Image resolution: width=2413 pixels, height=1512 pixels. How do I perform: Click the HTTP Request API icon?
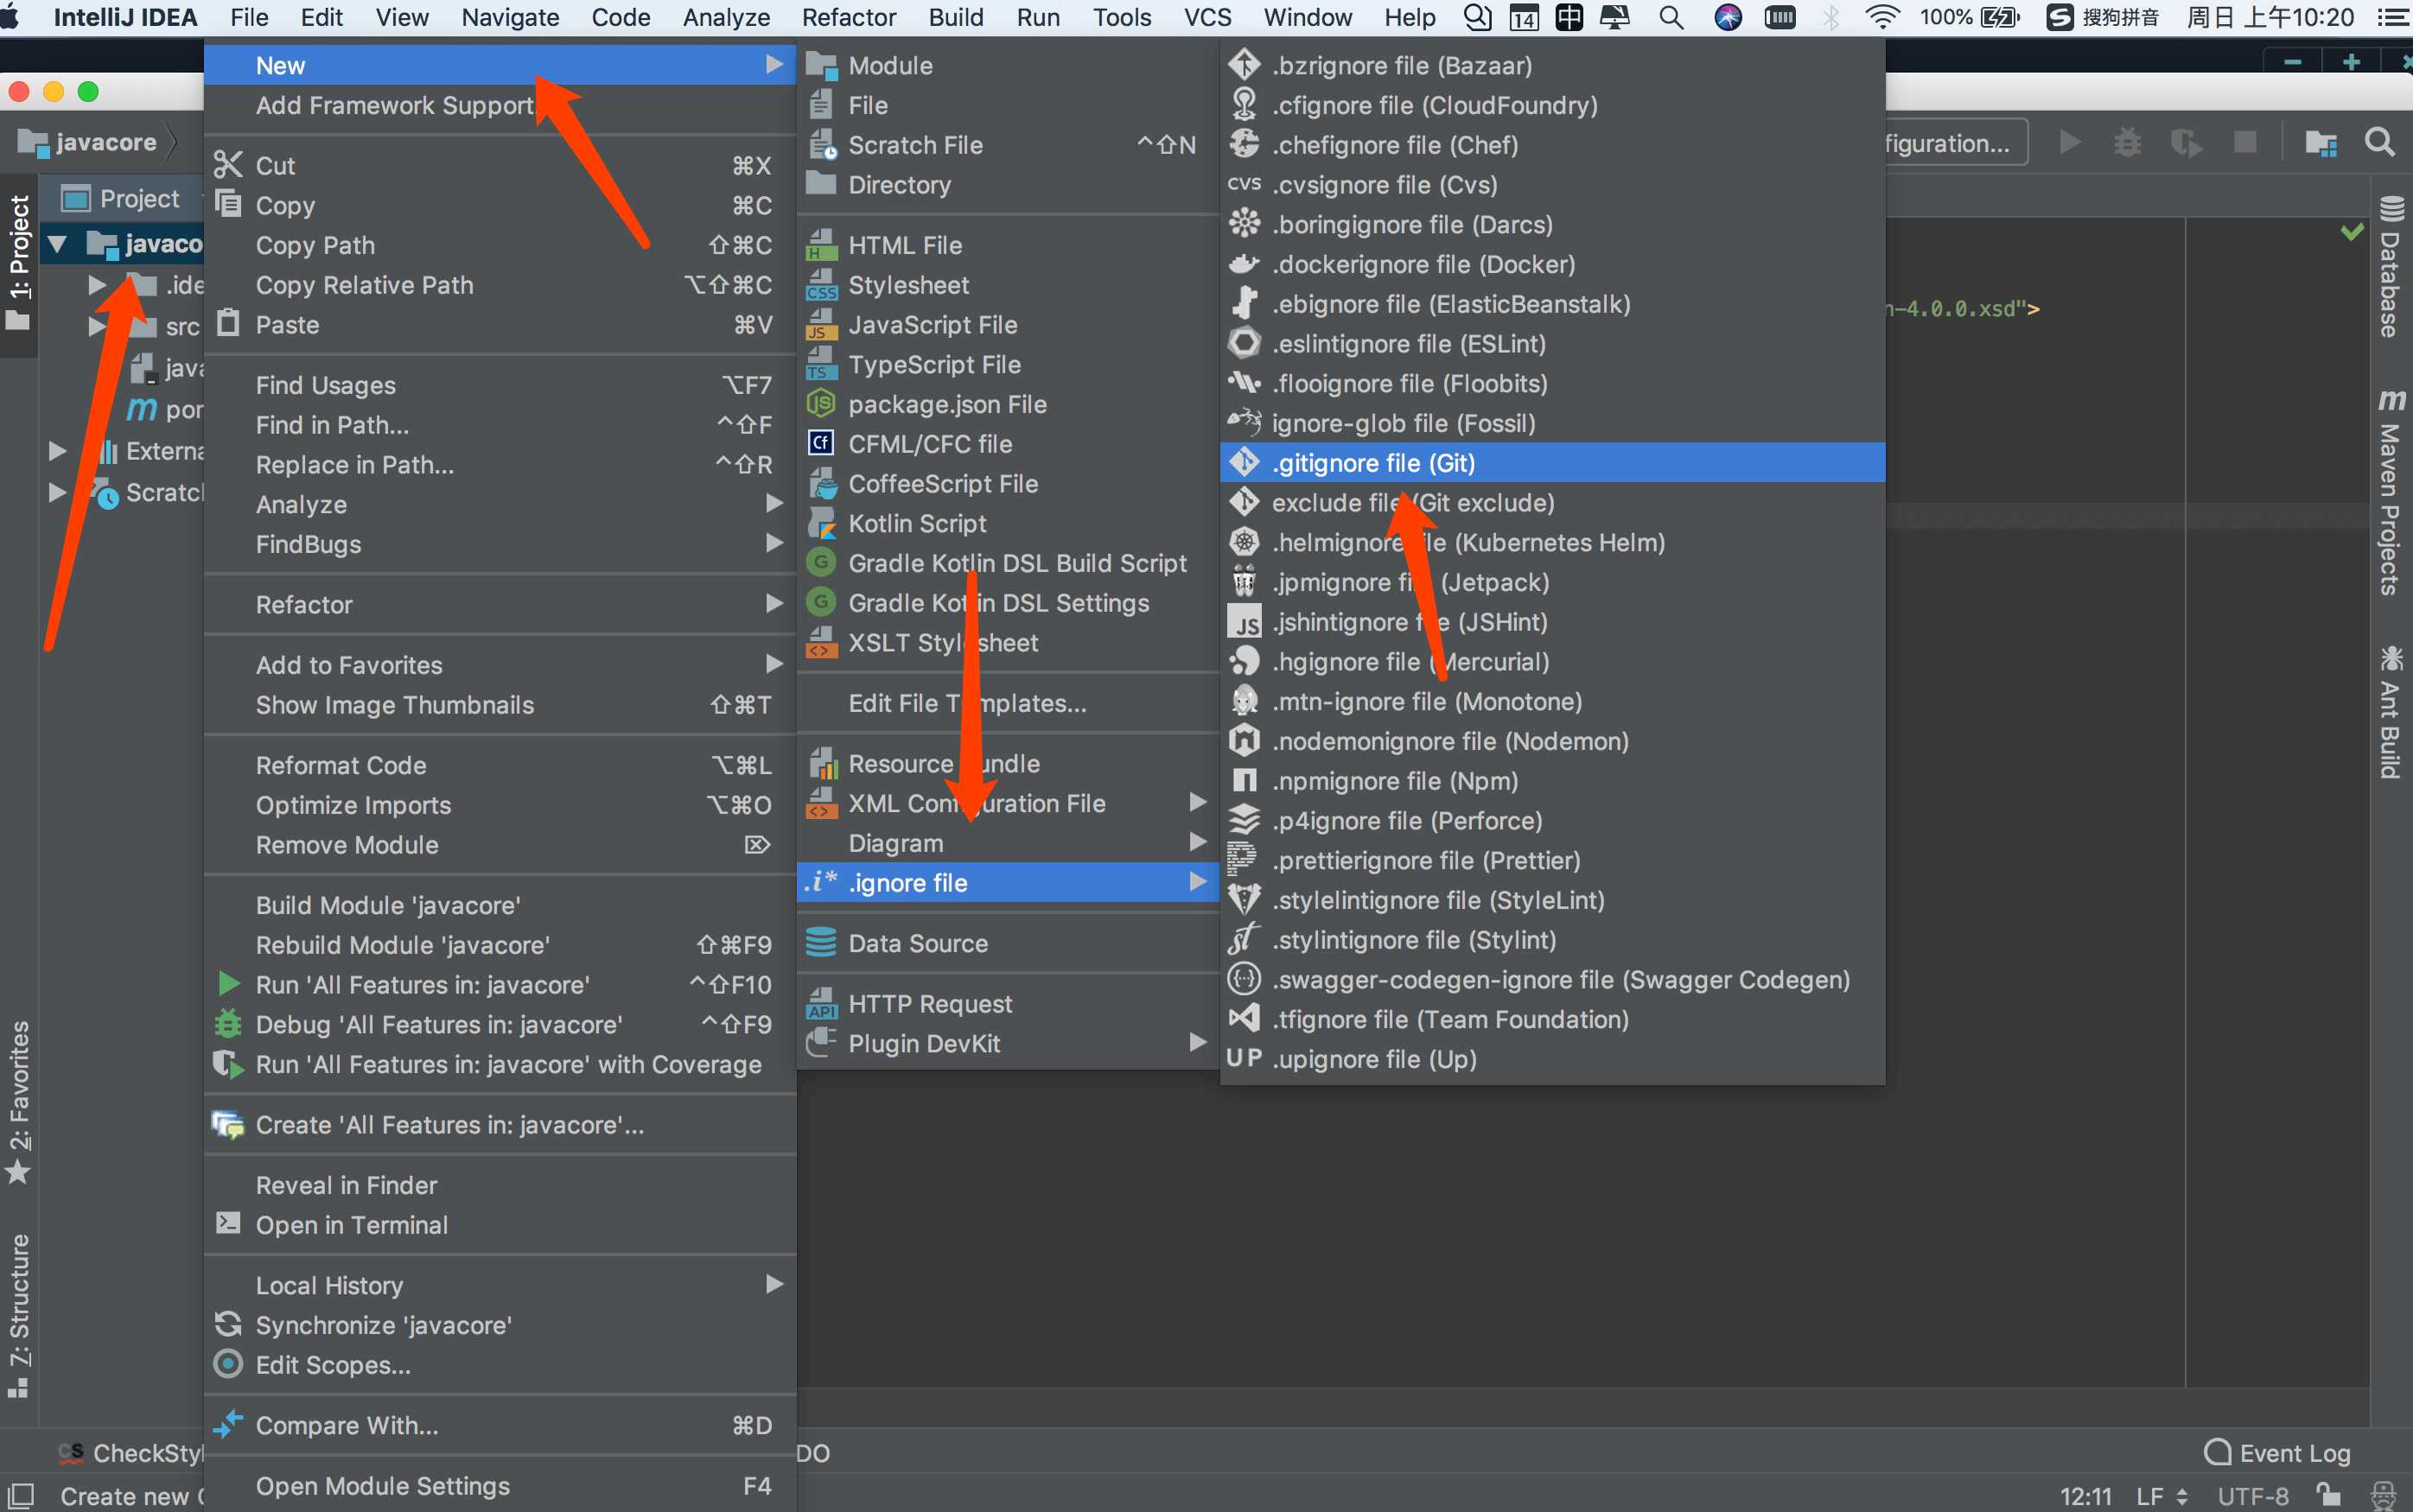821,1003
